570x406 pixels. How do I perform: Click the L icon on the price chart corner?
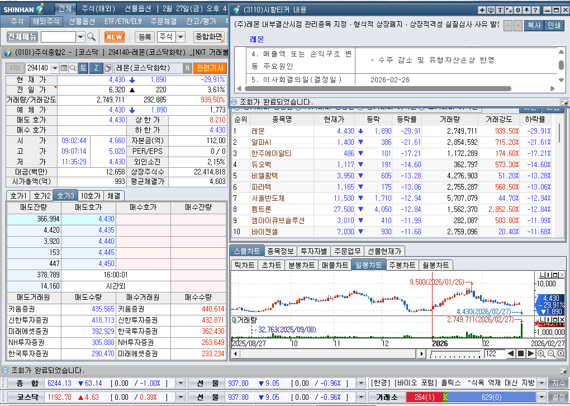click(x=542, y=275)
